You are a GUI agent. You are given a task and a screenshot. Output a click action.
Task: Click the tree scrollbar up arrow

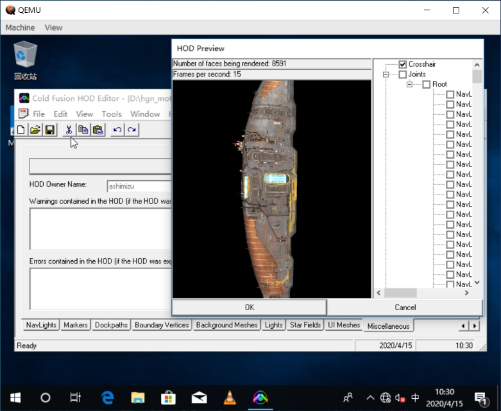(477, 65)
